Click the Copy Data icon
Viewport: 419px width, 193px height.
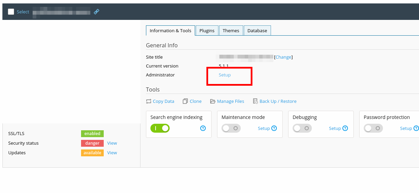click(149, 101)
